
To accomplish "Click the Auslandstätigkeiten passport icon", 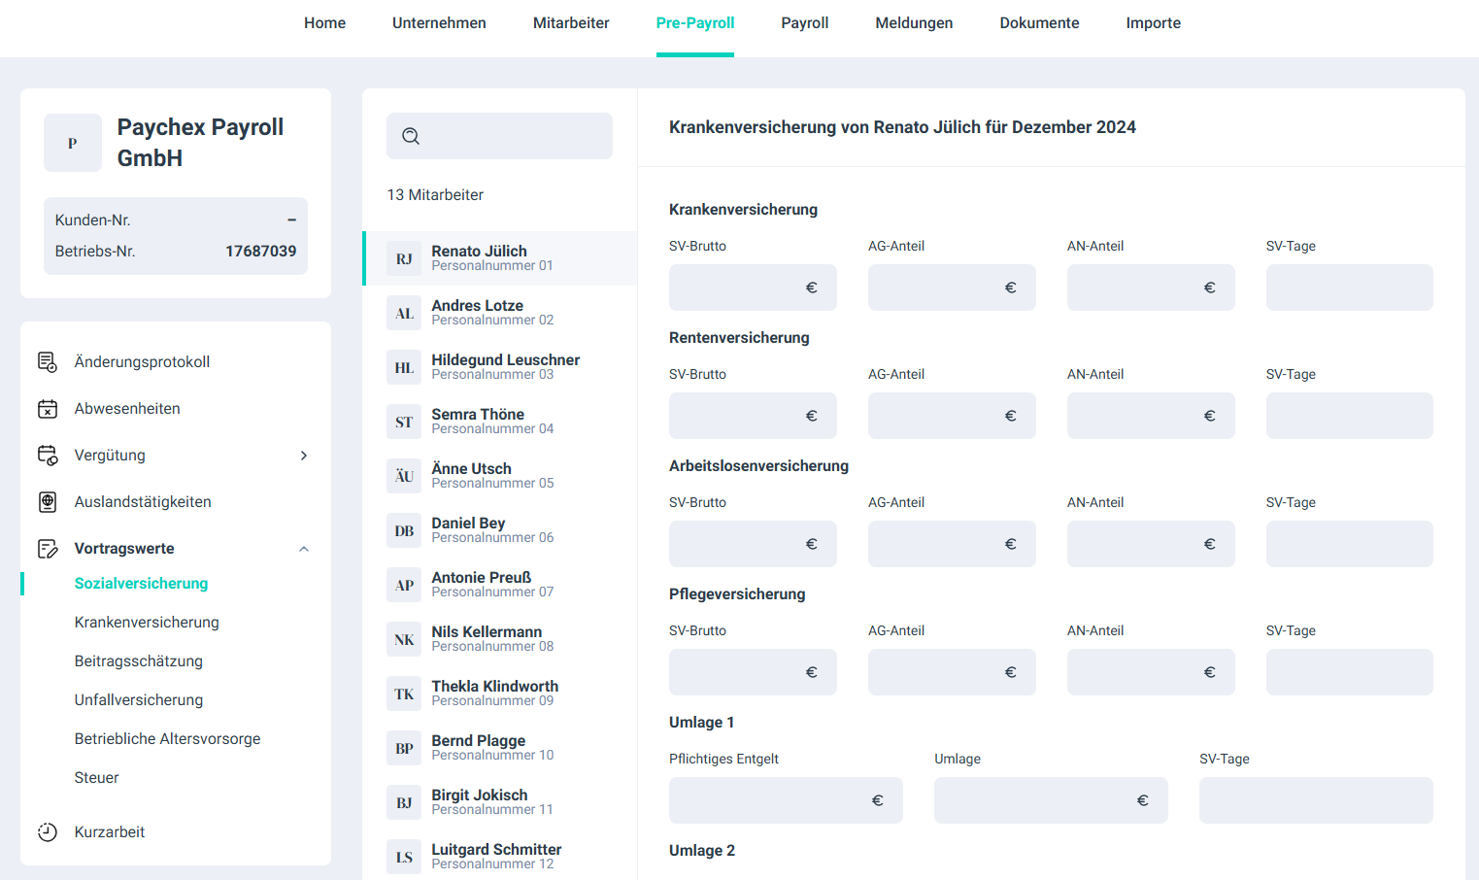I will tap(48, 502).
